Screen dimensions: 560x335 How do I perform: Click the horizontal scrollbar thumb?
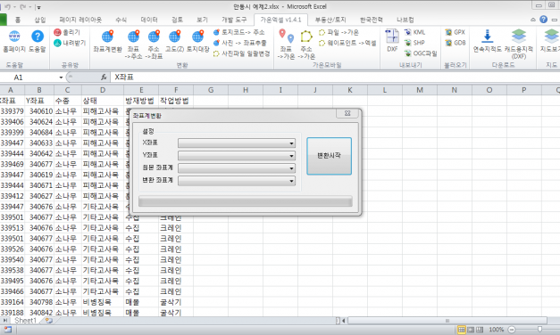click(x=447, y=321)
